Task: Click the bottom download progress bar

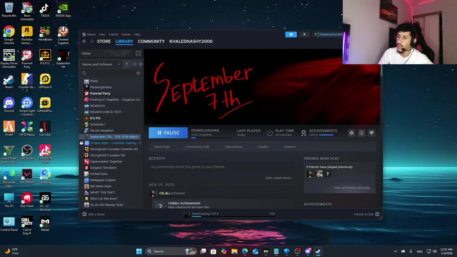Action: pos(233,216)
